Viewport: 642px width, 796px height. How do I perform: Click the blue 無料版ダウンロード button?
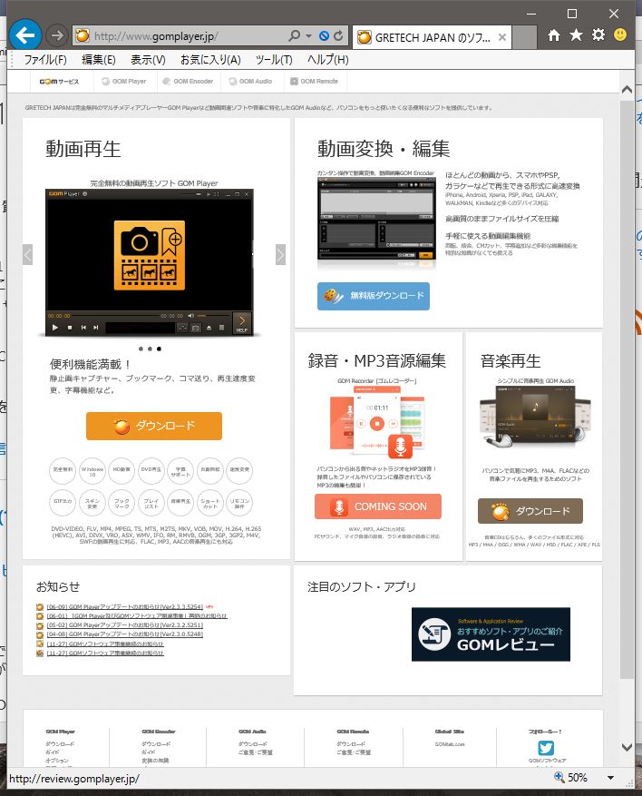click(x=374, y=296)
